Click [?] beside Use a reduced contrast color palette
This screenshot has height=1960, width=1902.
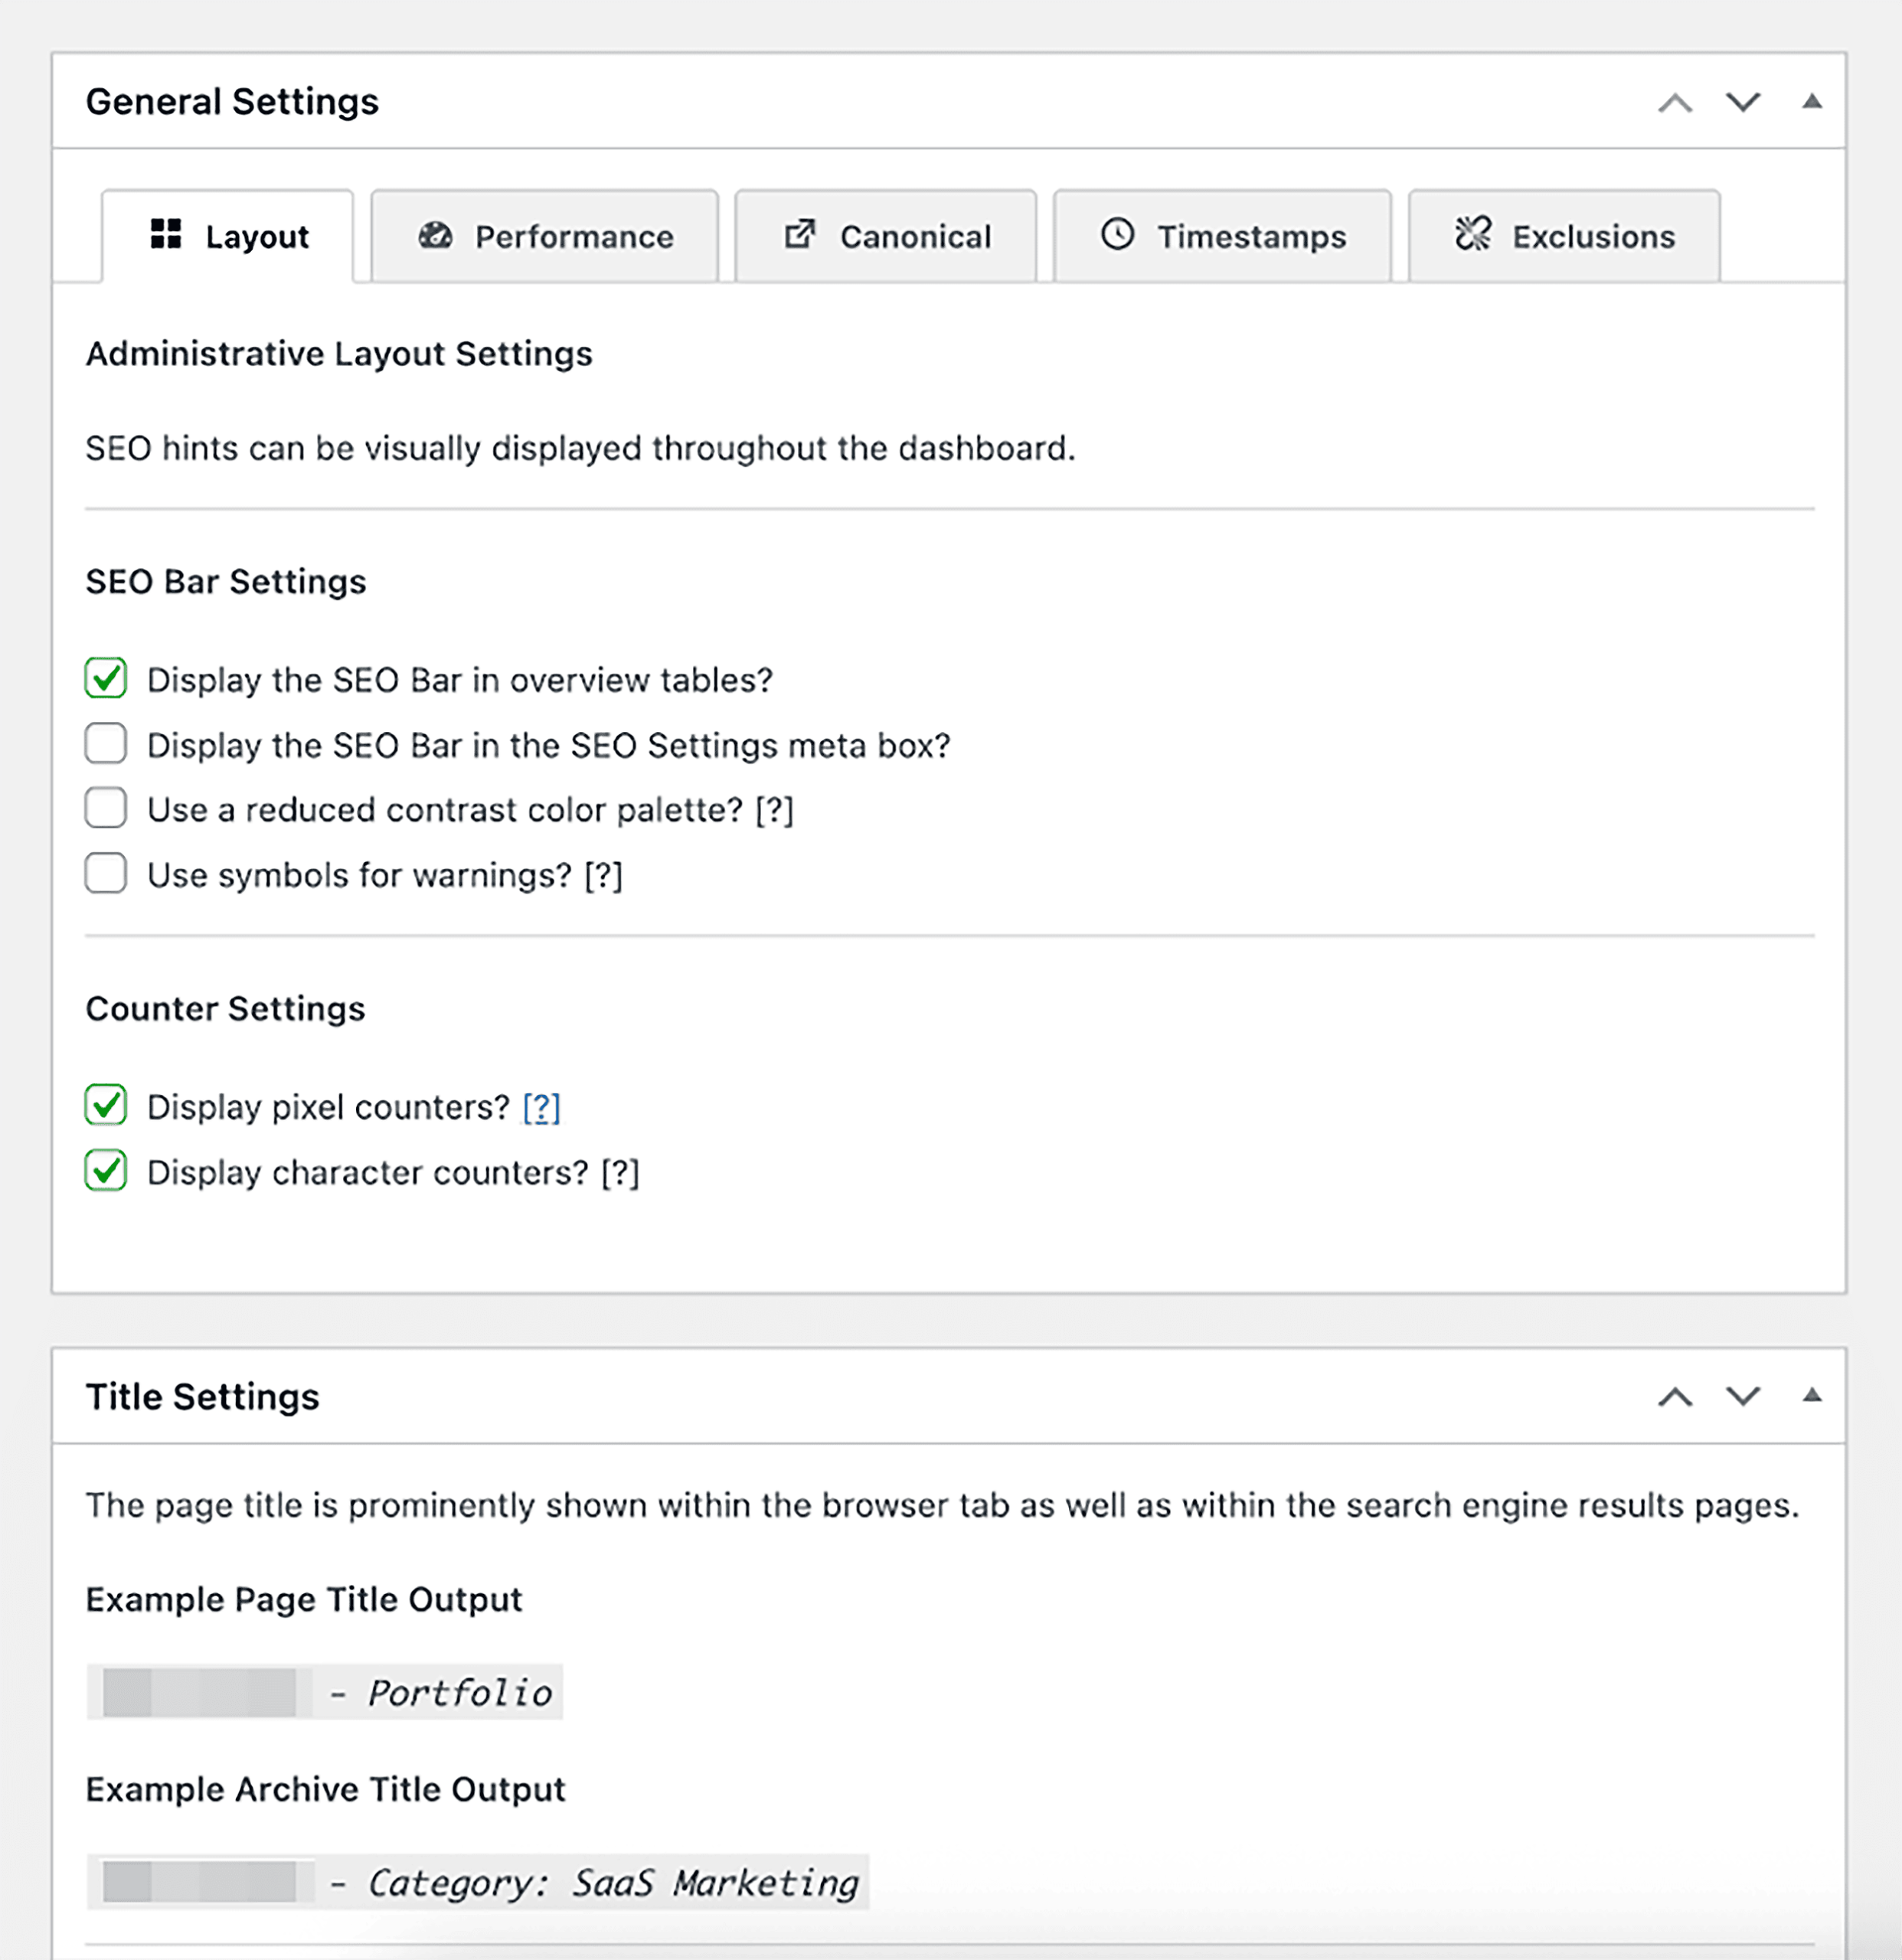776,809
